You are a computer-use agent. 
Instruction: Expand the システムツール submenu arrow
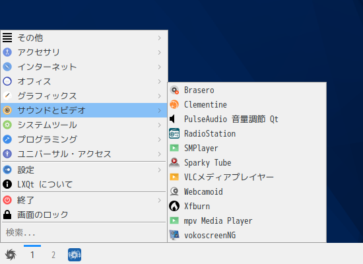(x=160, y=125)
